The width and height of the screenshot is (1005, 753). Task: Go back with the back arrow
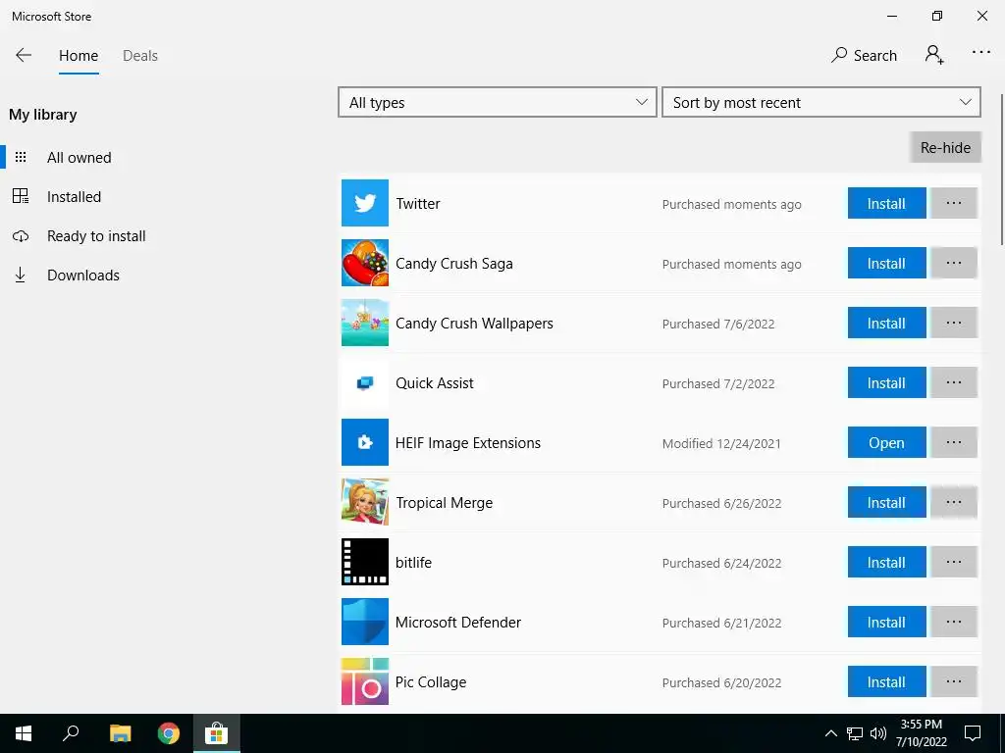click(24, 55)
